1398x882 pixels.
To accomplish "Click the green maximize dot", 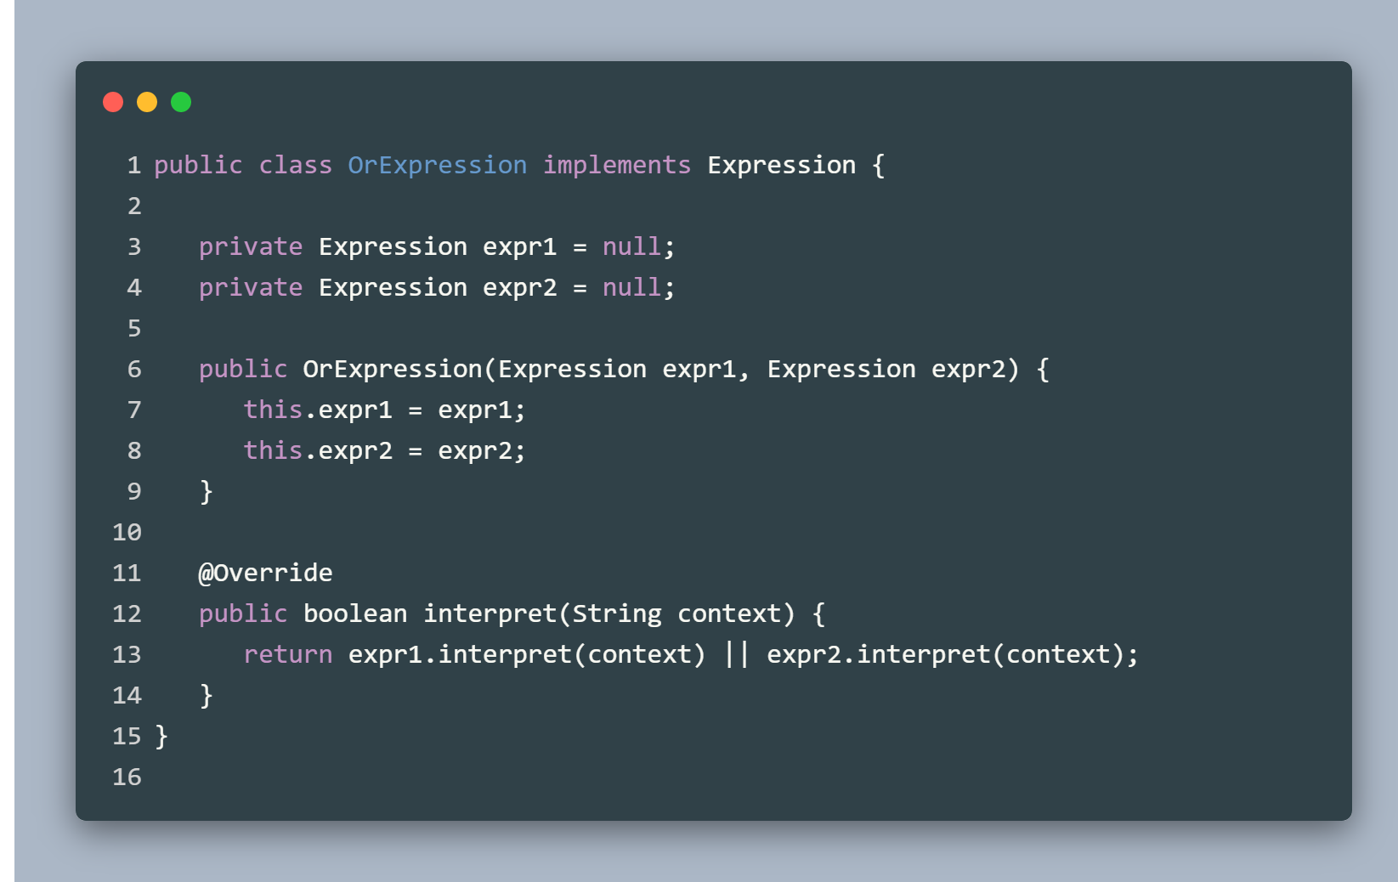I will pos(181,102).
